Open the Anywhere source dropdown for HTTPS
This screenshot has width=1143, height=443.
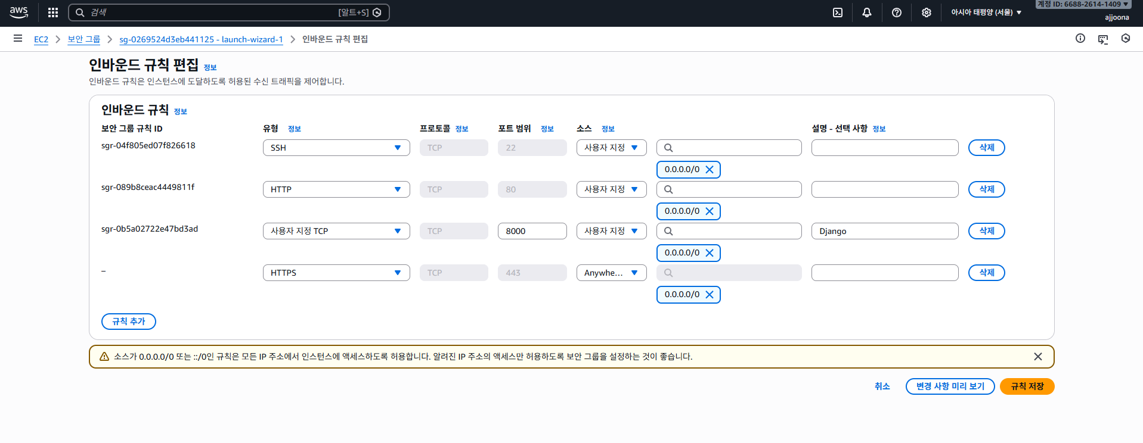tap(611, 273)
